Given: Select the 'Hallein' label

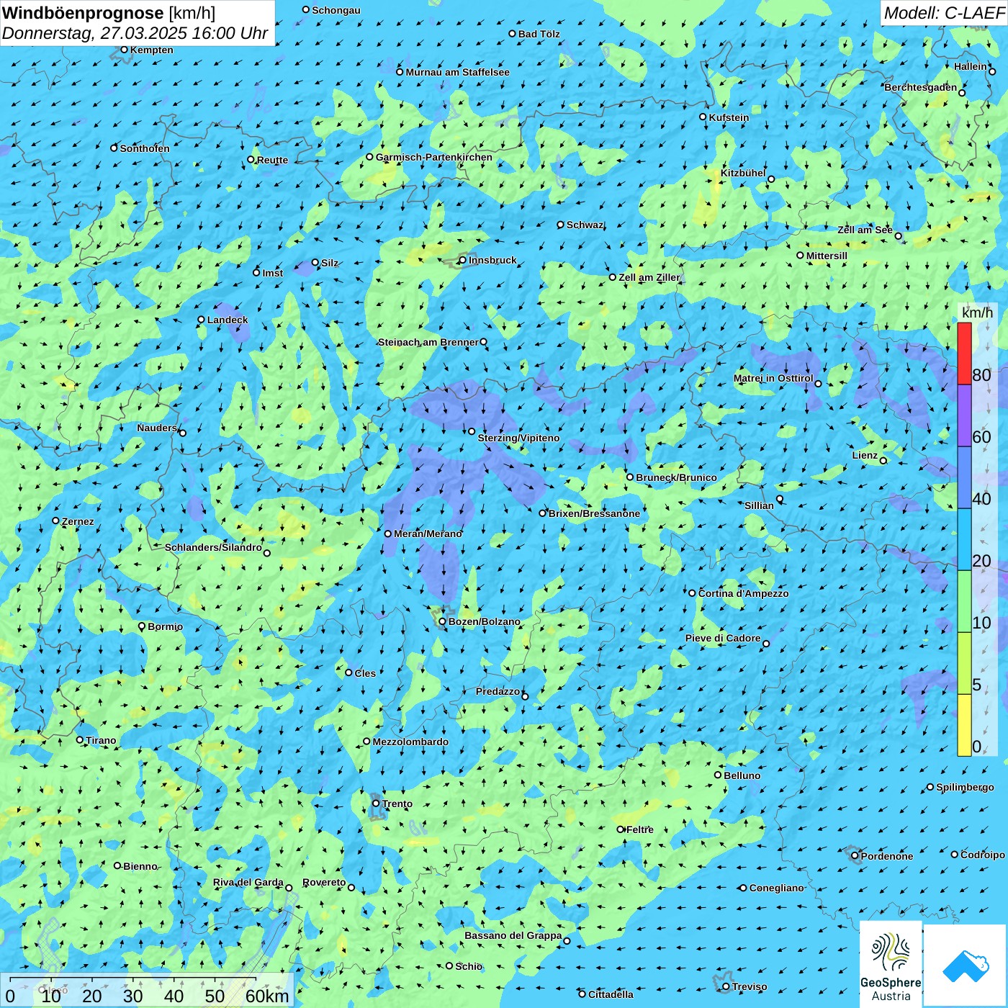Looking at the screenshot, I should (971, 66).
